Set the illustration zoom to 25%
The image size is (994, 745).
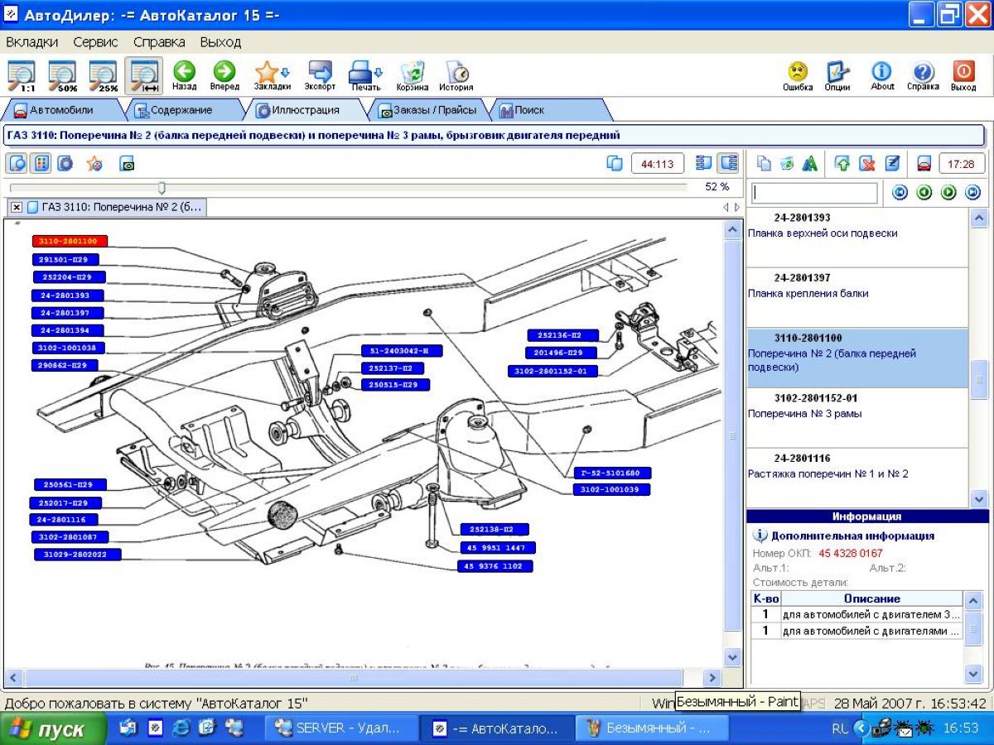point(104,75)
